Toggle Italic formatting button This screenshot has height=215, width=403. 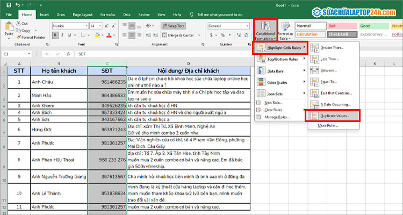click(62, 35)
